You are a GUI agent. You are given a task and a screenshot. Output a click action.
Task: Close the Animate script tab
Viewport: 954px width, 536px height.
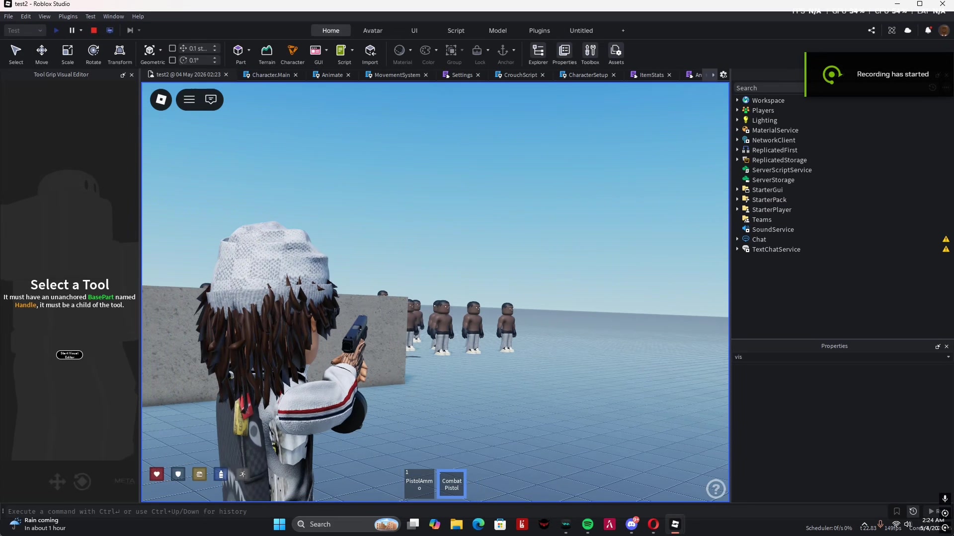click(x=348, y=75)
